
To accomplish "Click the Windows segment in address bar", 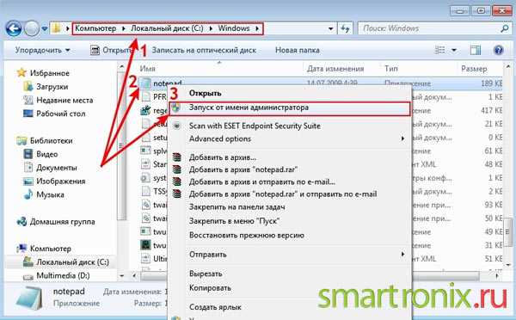I will [x=234, y=28].
